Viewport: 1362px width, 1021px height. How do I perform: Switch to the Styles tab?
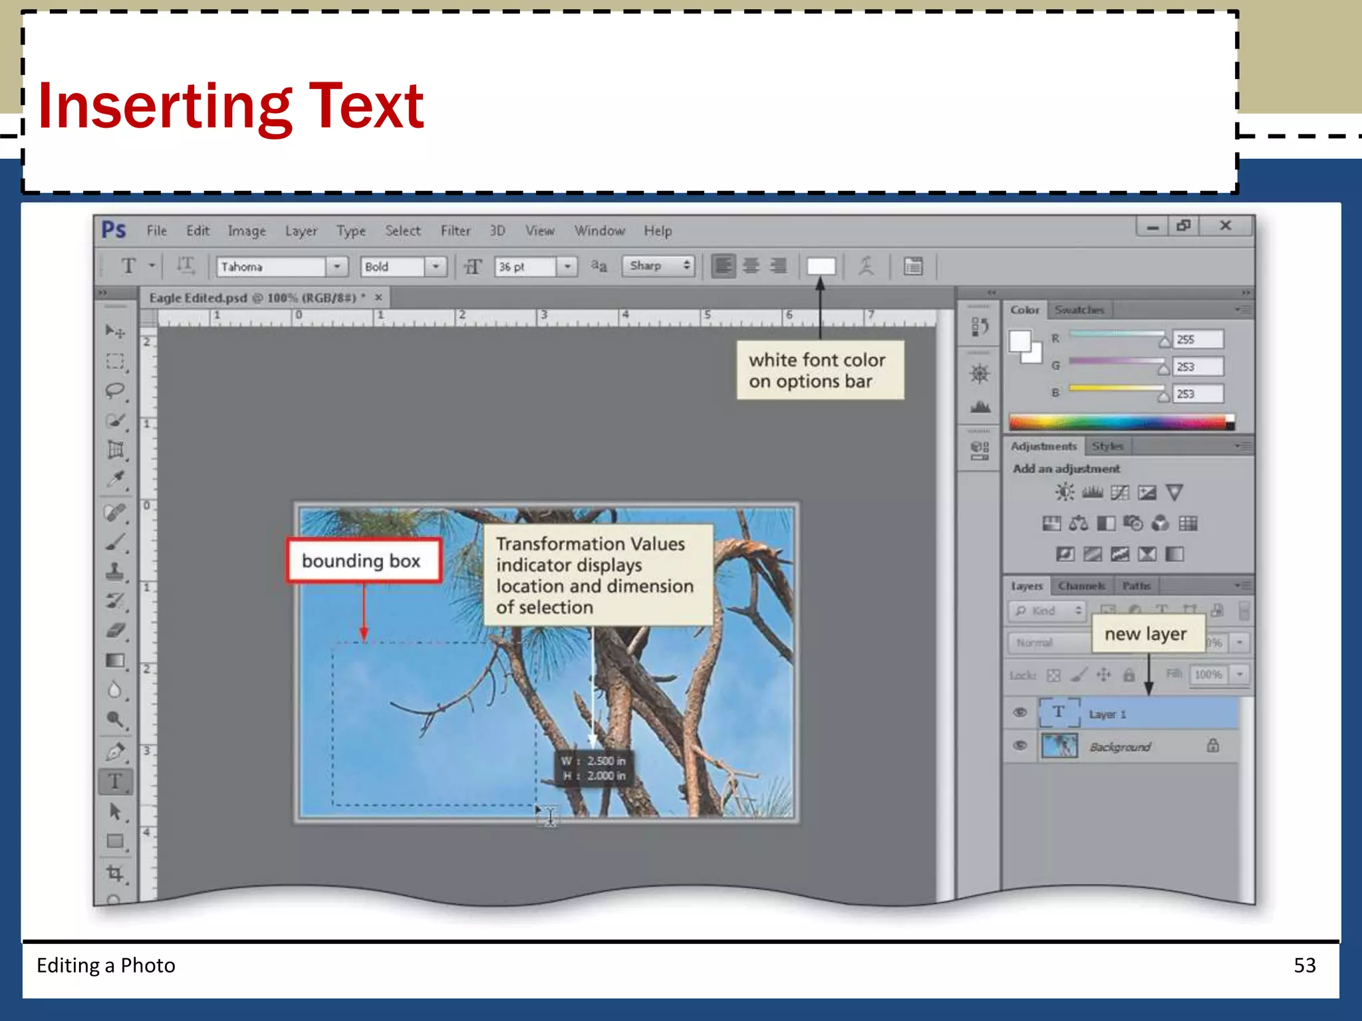pos(1107,446)
